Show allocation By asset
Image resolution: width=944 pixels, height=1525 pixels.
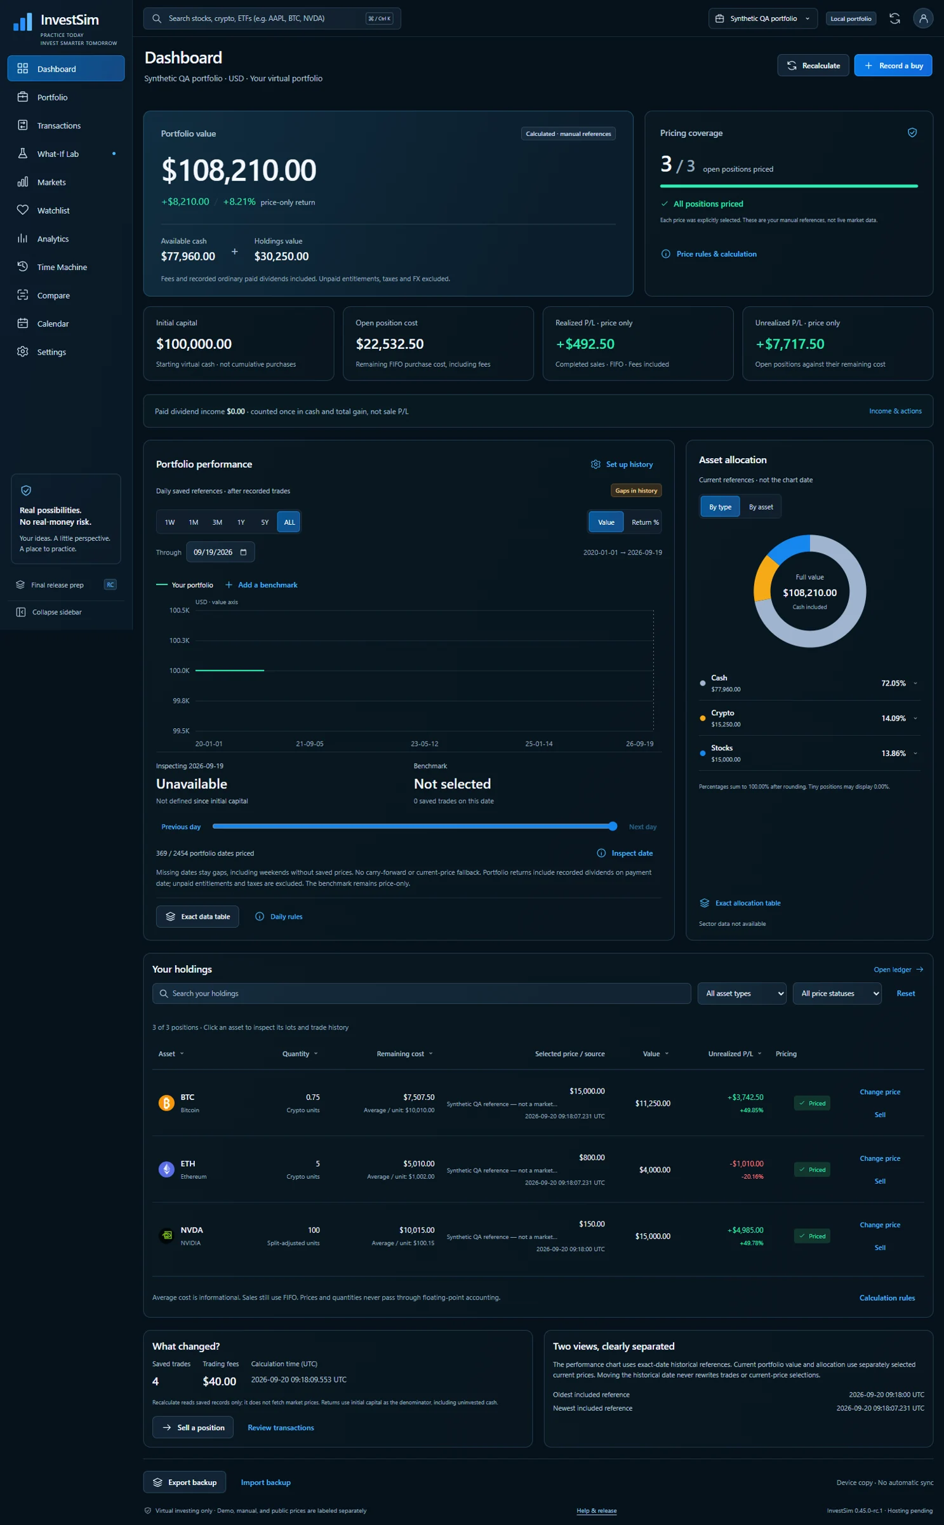(761, 506)
